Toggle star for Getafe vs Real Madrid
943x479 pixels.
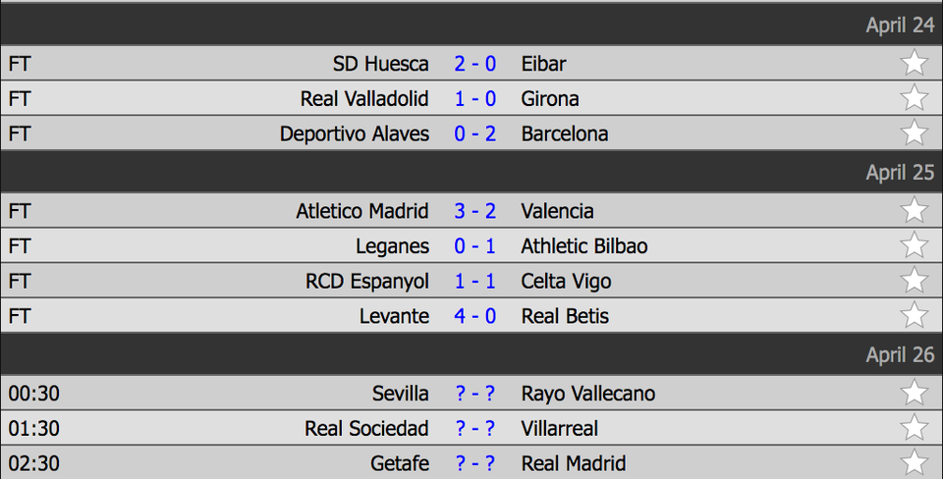pyautogui.click(x=914, y=463)
